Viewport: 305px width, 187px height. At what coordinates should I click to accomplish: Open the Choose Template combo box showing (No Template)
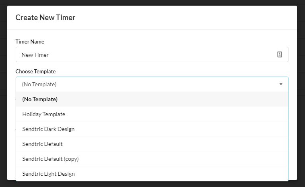145,84
